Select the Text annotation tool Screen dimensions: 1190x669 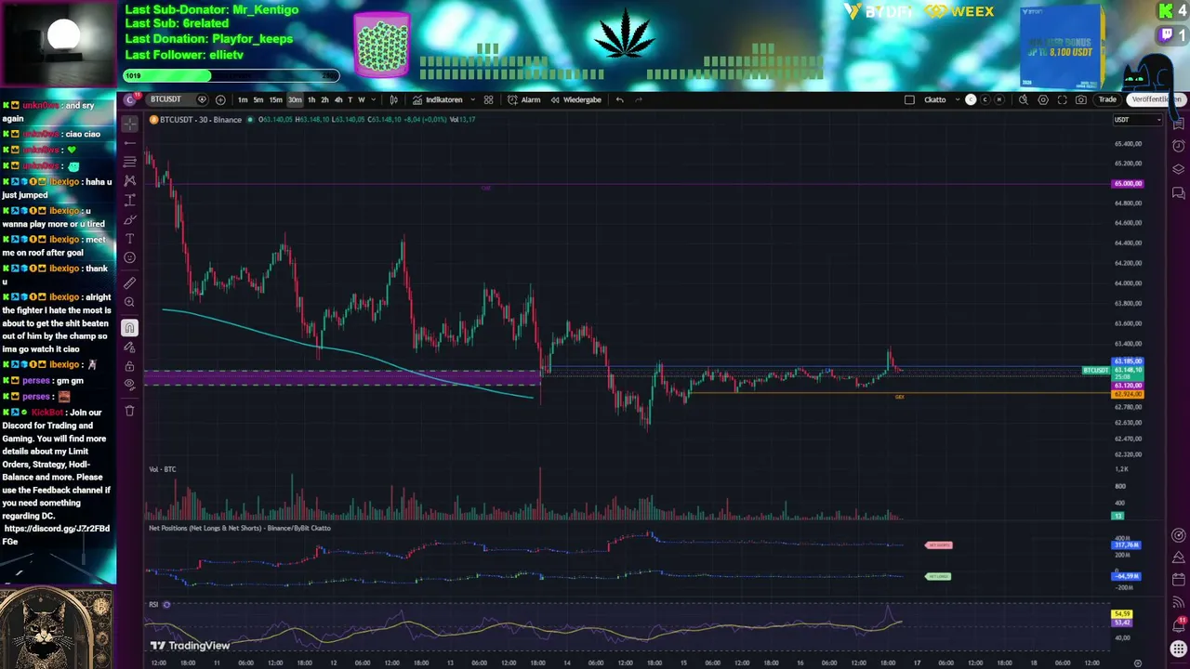pos(129,239)
